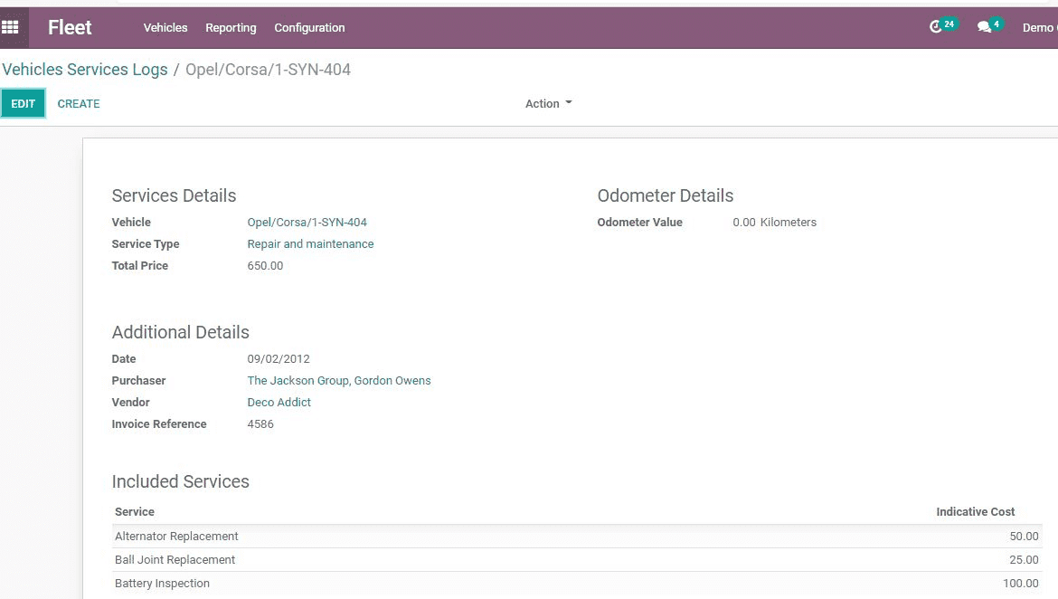The image size is (1058, 599).
Task: Click the CREATE button
Action: [x=79, y=104]
